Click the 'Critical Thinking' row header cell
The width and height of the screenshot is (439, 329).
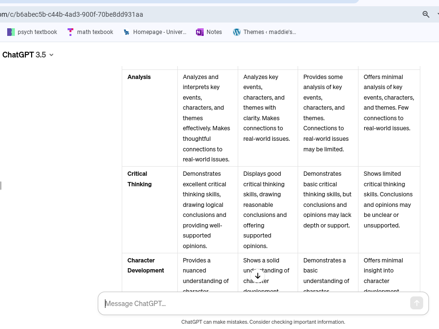click(150, 210)
